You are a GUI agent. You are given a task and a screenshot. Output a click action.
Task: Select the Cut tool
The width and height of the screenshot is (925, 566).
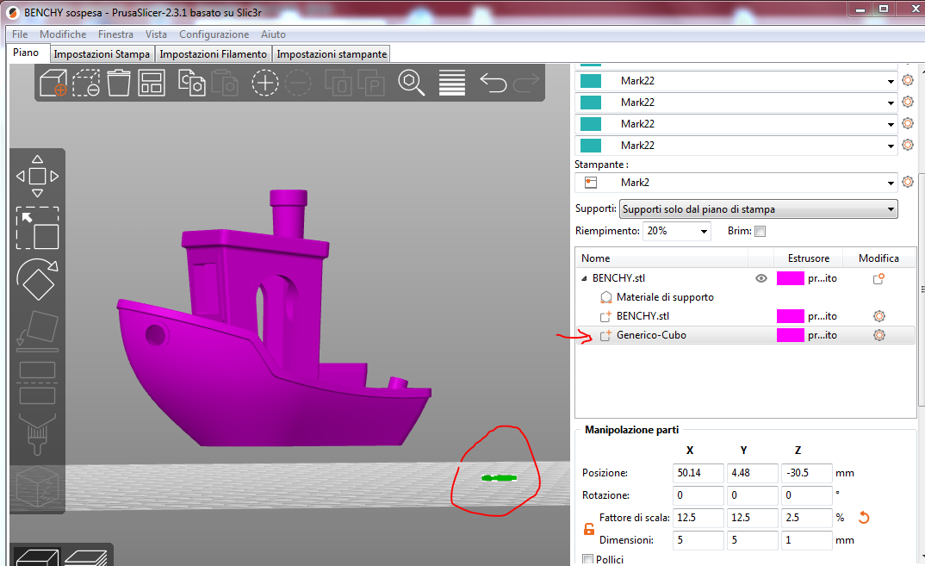tap(37, 383)
